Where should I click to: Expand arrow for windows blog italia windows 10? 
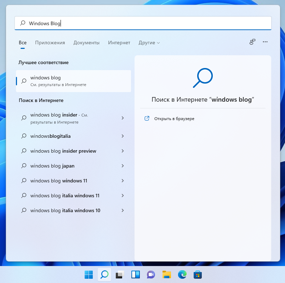point(123,211)
